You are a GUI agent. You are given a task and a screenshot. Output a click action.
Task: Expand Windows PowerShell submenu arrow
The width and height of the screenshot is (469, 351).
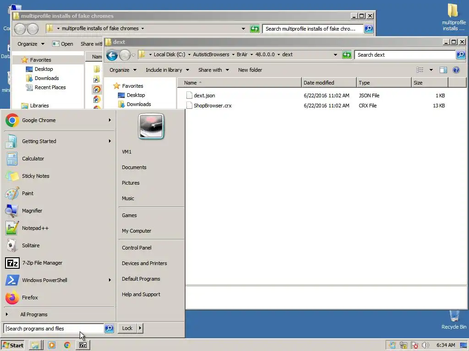click(x=110, y=280)
